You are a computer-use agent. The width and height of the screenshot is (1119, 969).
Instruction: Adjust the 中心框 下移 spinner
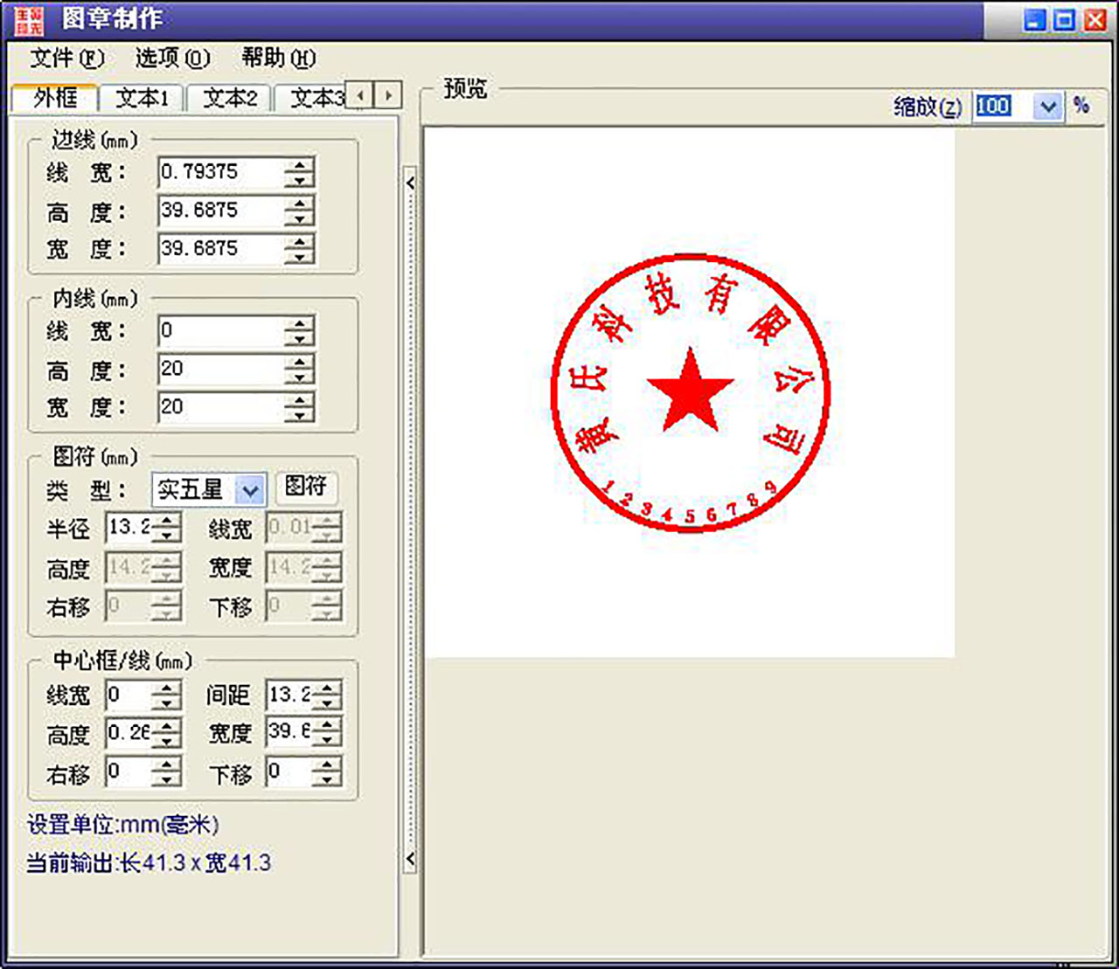pos(327,772)
